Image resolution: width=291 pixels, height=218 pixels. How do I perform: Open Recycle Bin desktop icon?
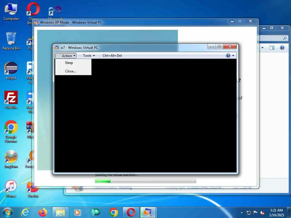pos(11,41)
